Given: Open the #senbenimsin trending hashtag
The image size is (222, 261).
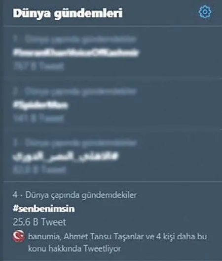Looking at the screenshot, I should [x=44, y=209].
